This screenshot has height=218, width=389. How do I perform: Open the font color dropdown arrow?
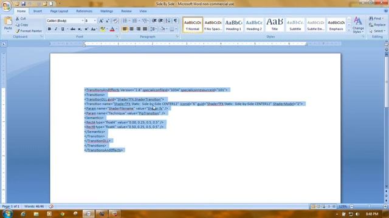click(117, 29)
